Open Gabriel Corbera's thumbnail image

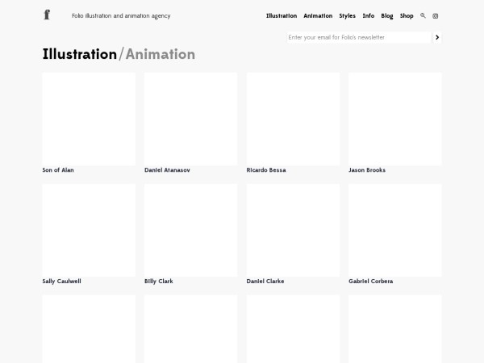click(394, 230)
